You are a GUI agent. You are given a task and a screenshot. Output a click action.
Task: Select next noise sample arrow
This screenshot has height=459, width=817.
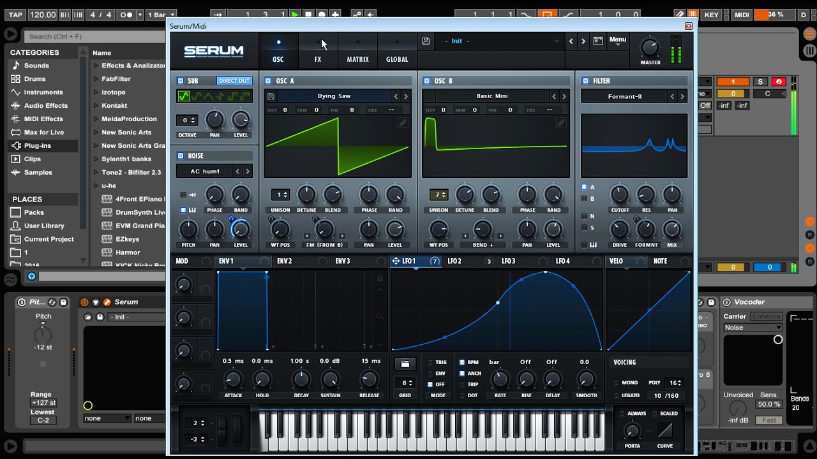click(x=248, y=171)
